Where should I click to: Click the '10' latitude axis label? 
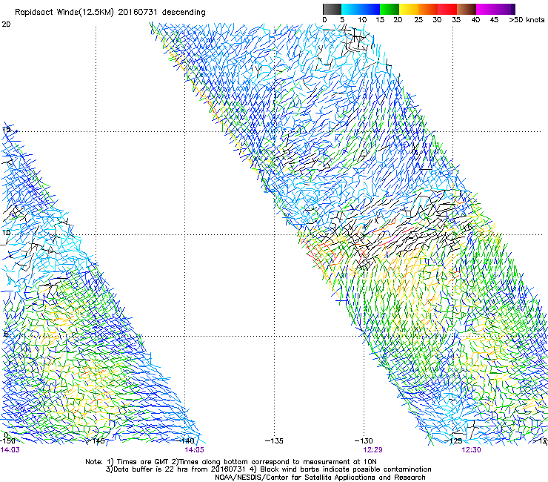(6, 233)
